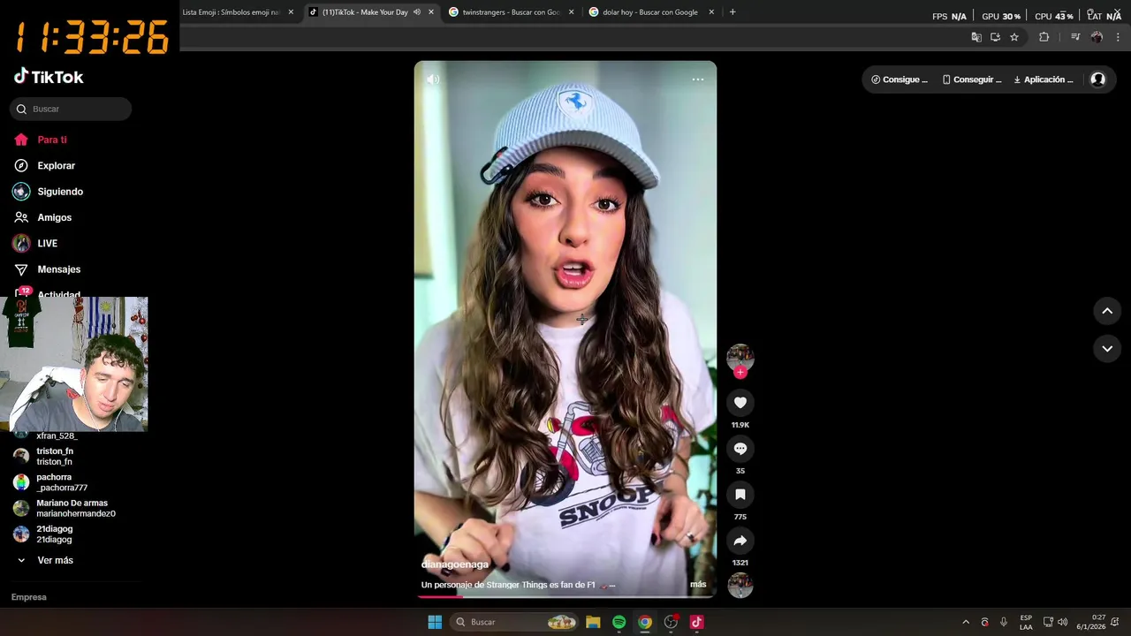Toggle the video's mute speaker icon

[x=433, y=79]
